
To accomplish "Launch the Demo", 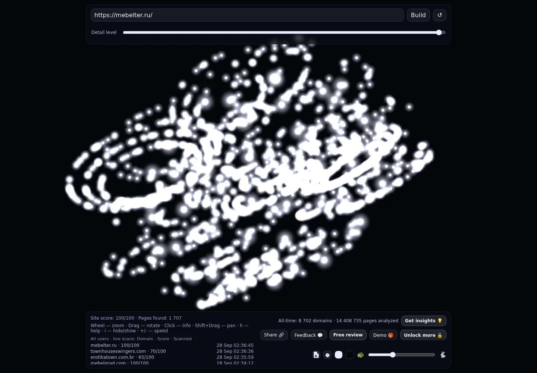I will click(x=383, y=335).
